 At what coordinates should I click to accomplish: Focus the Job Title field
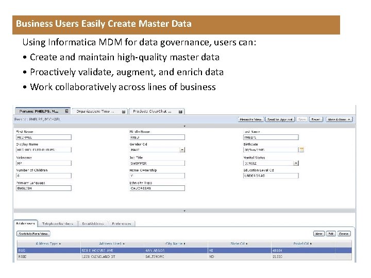pos(157,163)
